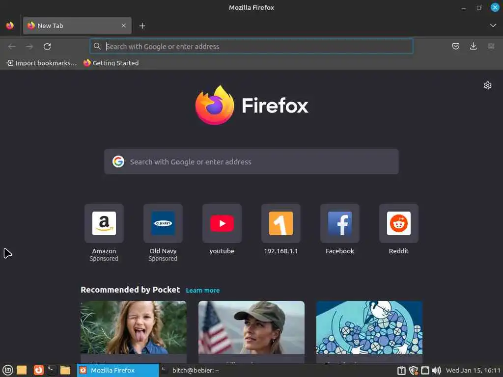Screen dimensions: 503x377
Task: Open Save to Pocket icon
Action: click(455, 47)
